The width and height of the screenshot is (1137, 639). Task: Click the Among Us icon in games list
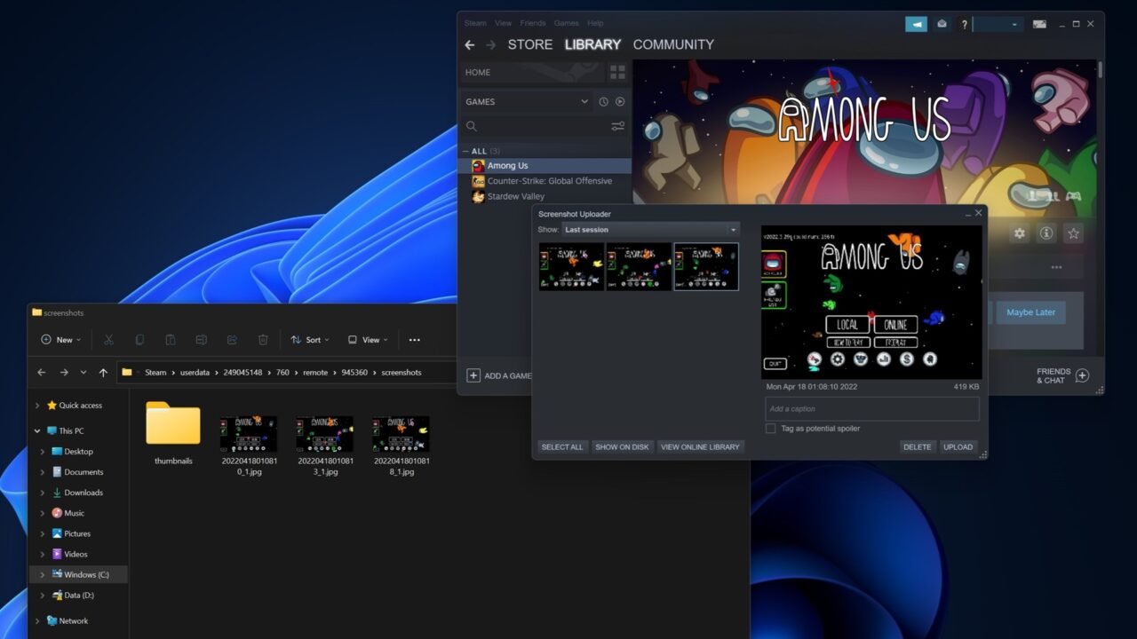(478, 166)
